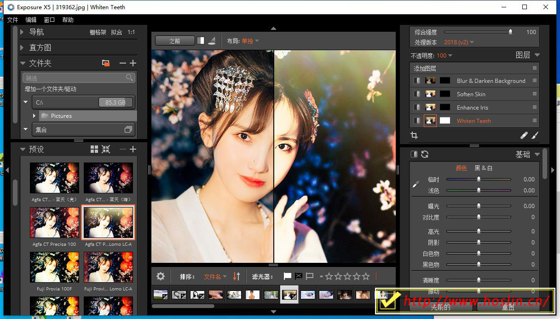Image resolution: width=560 pixels, height=319 pixels.
Task: Open the Add Layer menu icon
Action: tap(535, 68)
